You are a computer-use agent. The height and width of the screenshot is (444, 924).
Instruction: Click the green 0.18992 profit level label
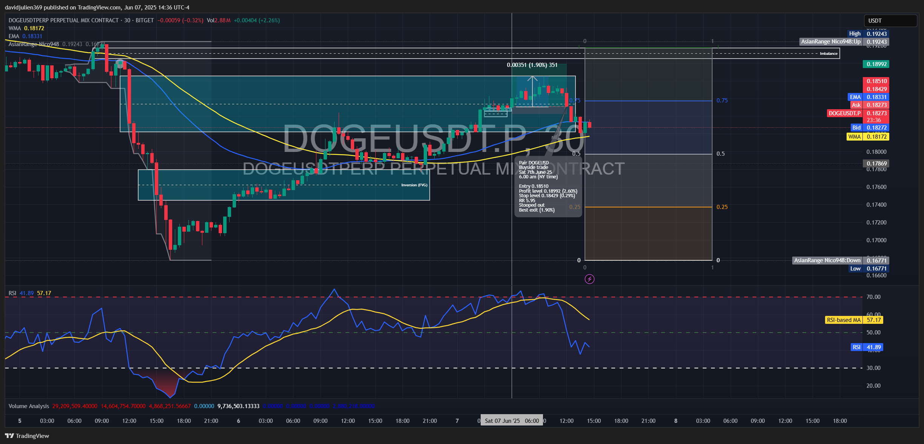tap(876, 64)
